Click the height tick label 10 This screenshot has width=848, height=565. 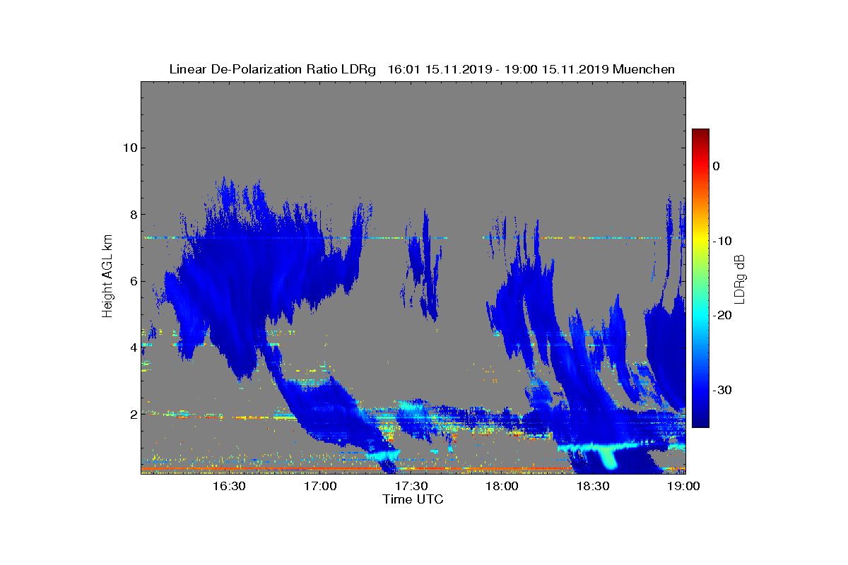coord(129,148)
